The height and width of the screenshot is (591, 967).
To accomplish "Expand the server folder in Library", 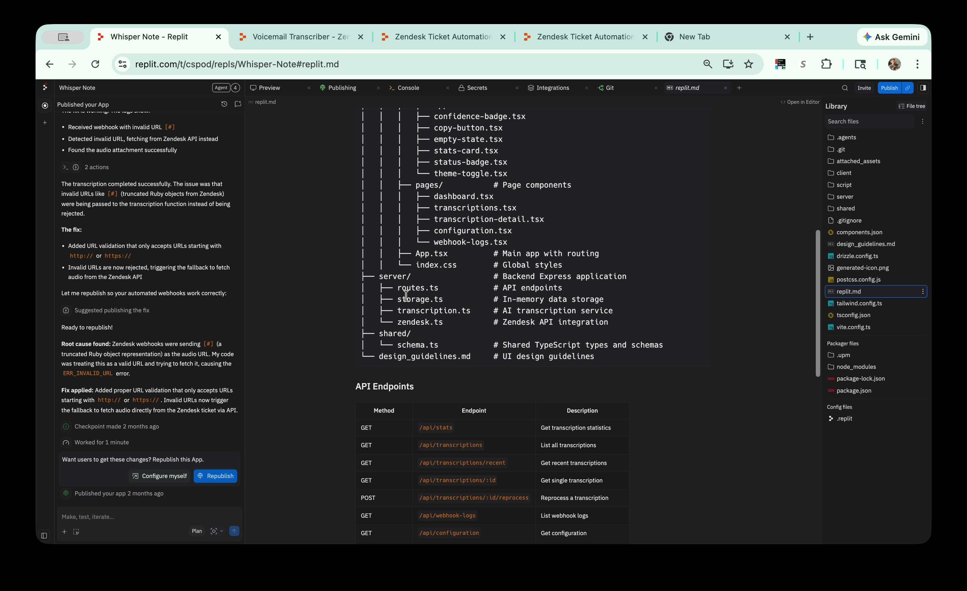I will 844,196.
